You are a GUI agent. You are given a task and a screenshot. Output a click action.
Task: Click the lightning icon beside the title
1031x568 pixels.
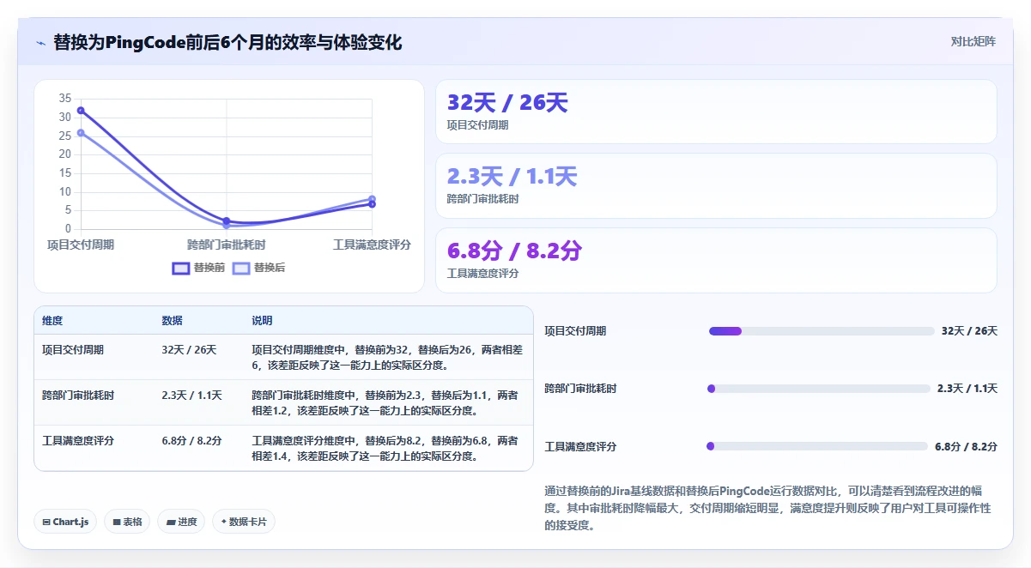(x=40, y=42)
